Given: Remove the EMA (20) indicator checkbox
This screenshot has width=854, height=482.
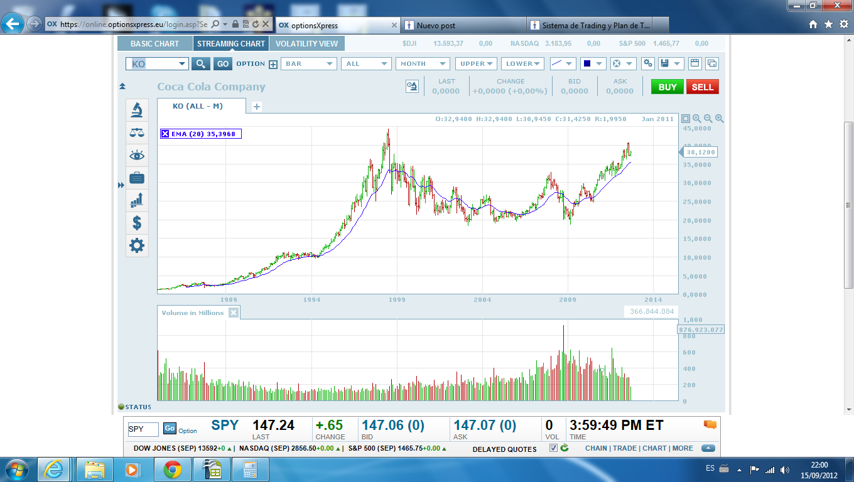Looking at the screenshot, I should click(x=165, y=134).
